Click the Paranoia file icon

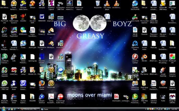[x=144, y=31]
